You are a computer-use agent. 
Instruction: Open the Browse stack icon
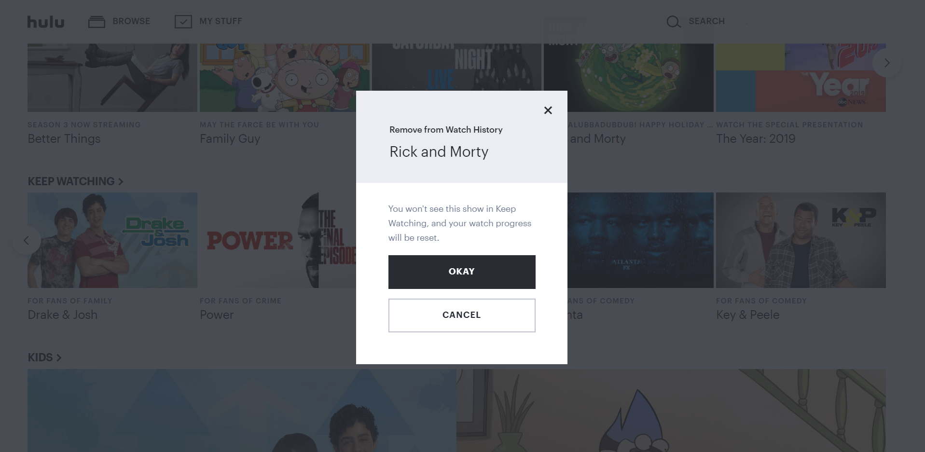coord(97,22)
